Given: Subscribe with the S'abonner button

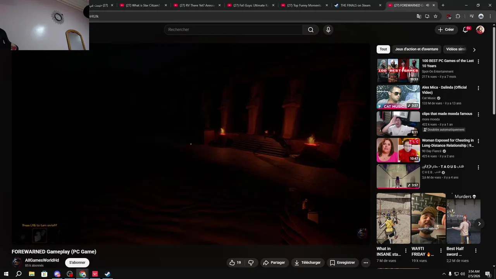Looking at the screenshot, I should click(x=77, y=263).
